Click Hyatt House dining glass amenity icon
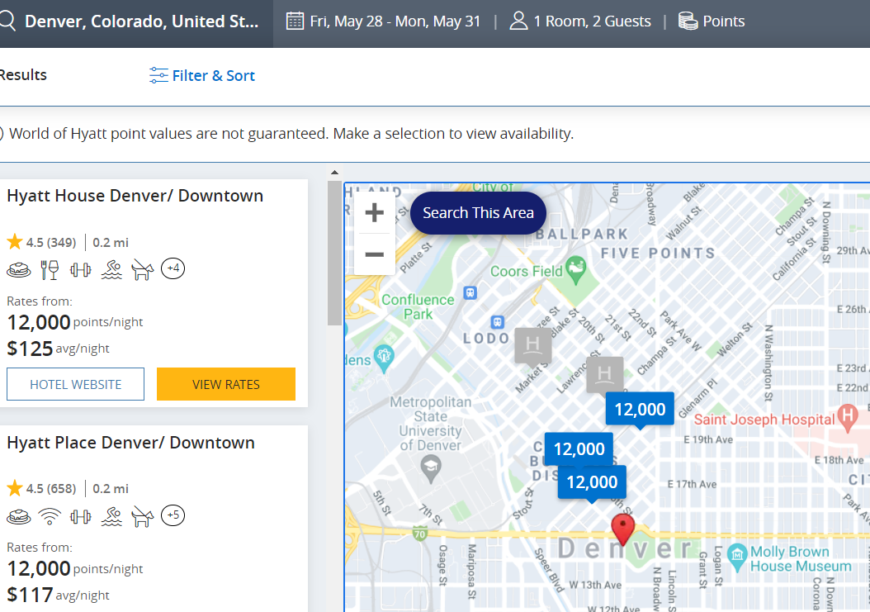The width and height of the screenshot is (870, 612). (50, 270)
